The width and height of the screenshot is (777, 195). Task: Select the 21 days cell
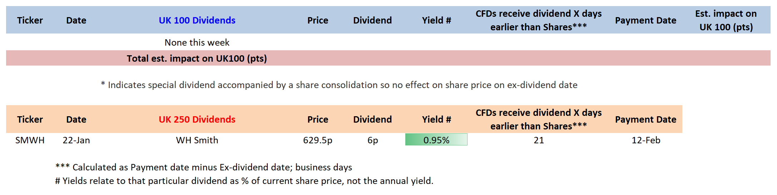(539, 140)
